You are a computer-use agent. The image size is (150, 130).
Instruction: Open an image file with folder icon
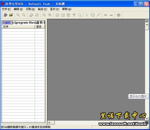click(11, 15)
